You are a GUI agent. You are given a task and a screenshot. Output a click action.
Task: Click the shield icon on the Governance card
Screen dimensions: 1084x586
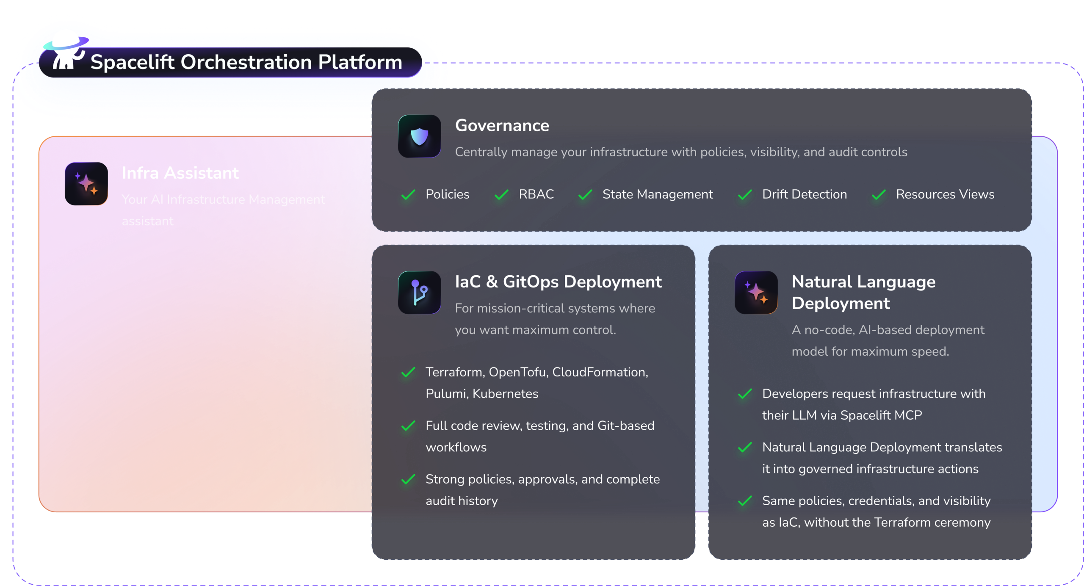point(420,136)
